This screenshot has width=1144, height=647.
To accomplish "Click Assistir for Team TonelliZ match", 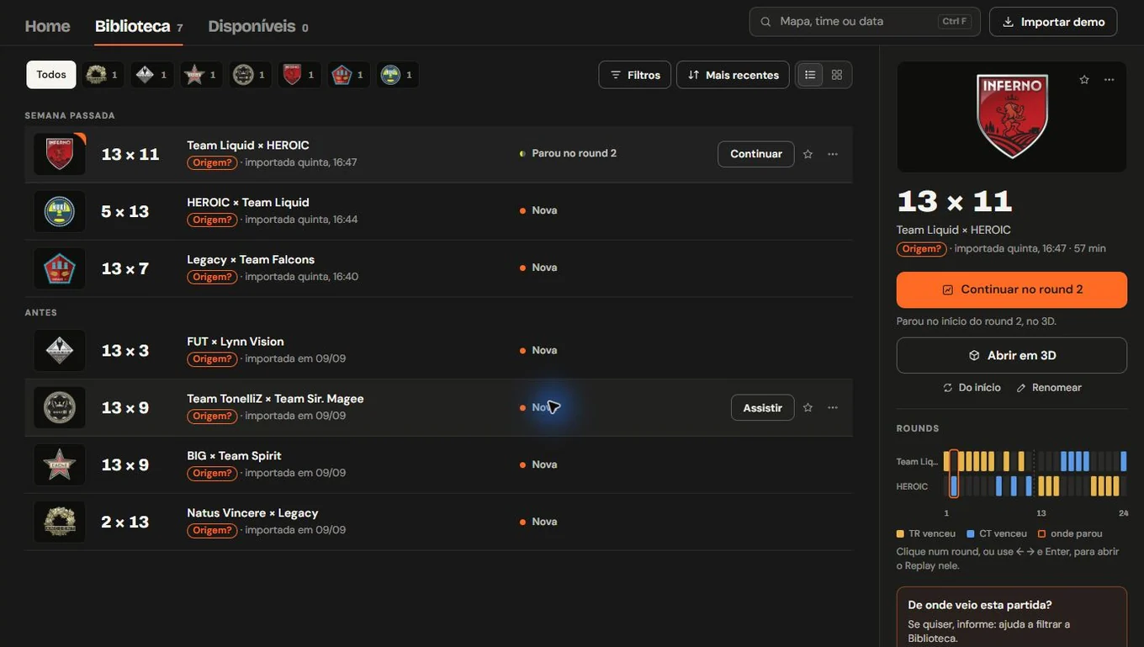I will (x=763, y=408).
